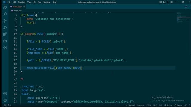The image size is (191, 107).
Task: Open the Go menu
Action: (35, 2)
